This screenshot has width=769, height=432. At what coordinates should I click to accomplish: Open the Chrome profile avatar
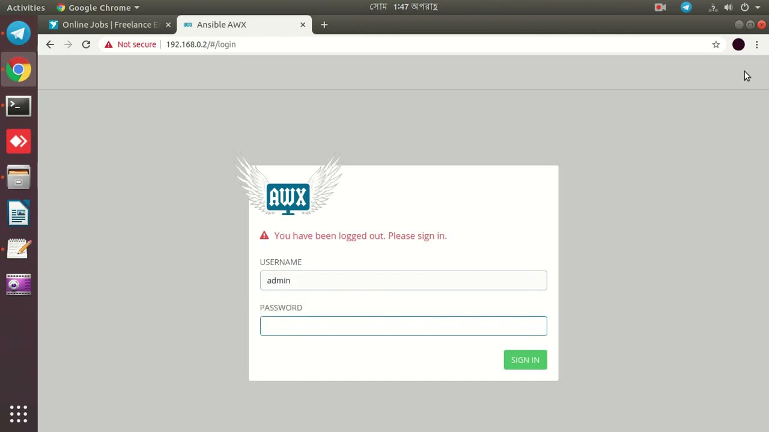tap(738, 44)
